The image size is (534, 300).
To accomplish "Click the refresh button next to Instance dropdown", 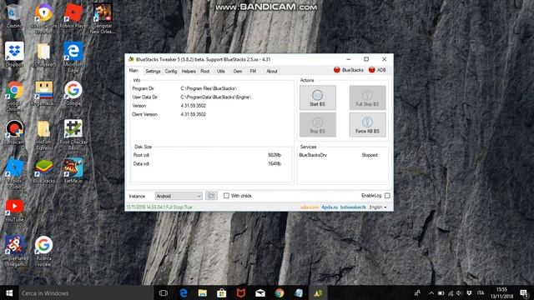I will [211, 196].
